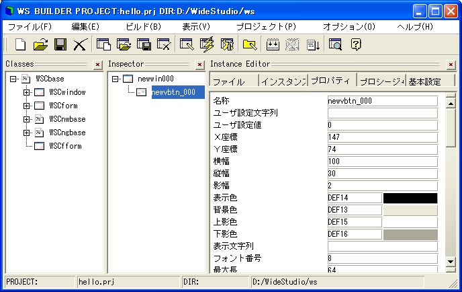
Task: Select WSCfform in the Classes tree
Action: [65, 146]
